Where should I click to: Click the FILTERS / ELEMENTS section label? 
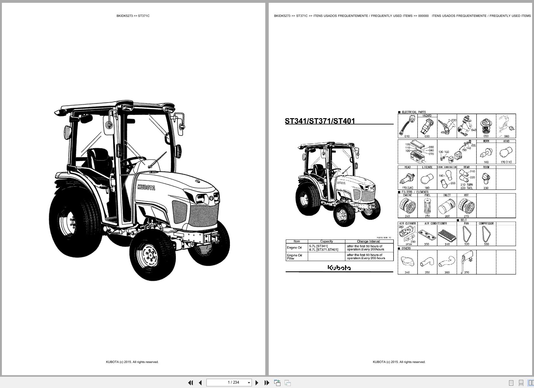click(413, 192)
